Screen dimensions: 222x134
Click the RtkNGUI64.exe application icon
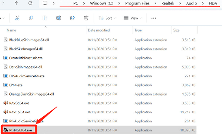point(6,130)
